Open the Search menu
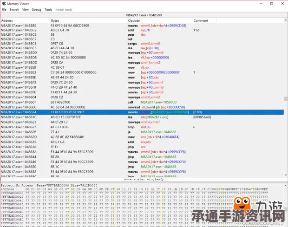This screenshot has width=288, height=227. tap(14, 10)
